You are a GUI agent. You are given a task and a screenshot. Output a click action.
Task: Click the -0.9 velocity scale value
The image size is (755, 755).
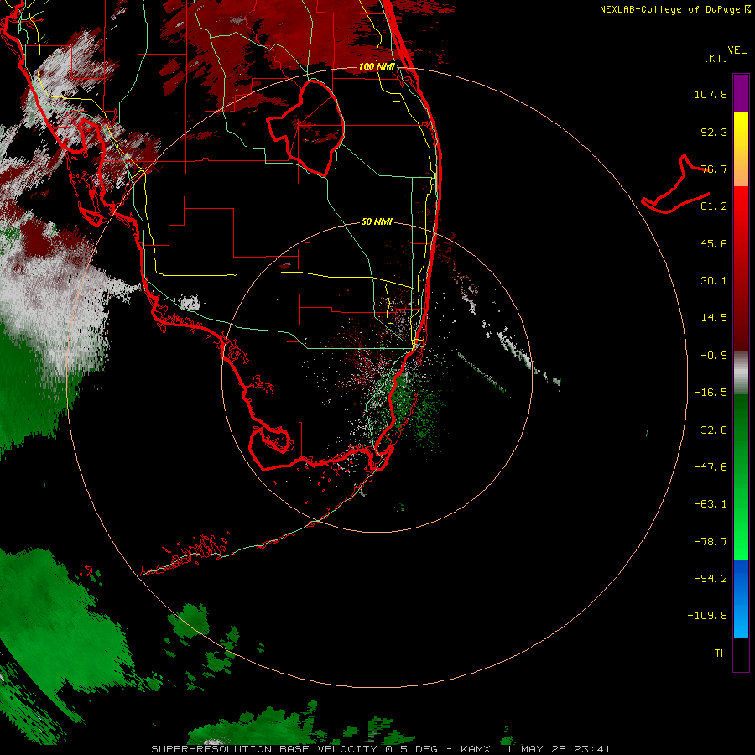click(x=714, y=356)
